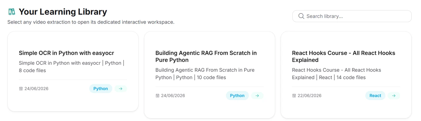Focus the Search library input field
Screen dimensions: 421x121
click(352, 16)
